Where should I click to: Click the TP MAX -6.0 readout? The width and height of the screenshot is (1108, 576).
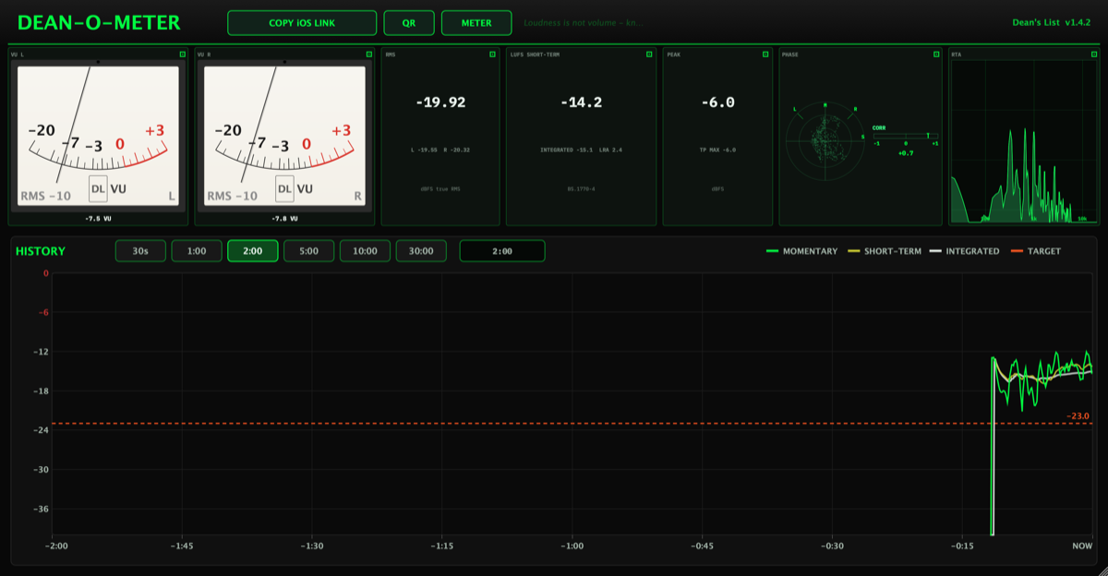[717, 150]
